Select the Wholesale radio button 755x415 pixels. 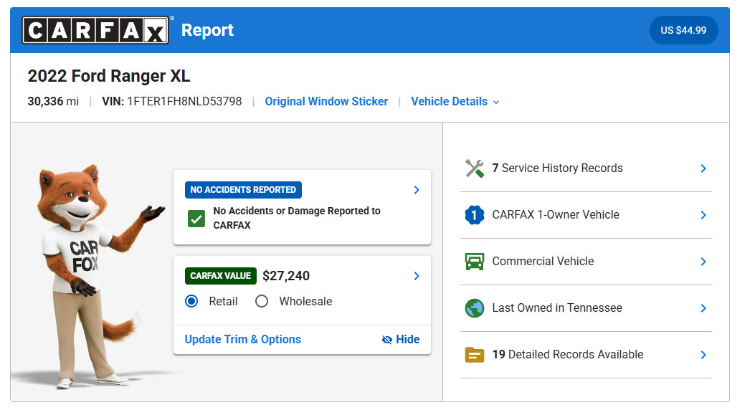pyautogui.click(x=262, y=301)
